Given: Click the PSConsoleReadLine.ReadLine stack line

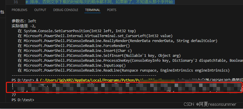Looking at the screenshot, I should [x=123, y=70].
